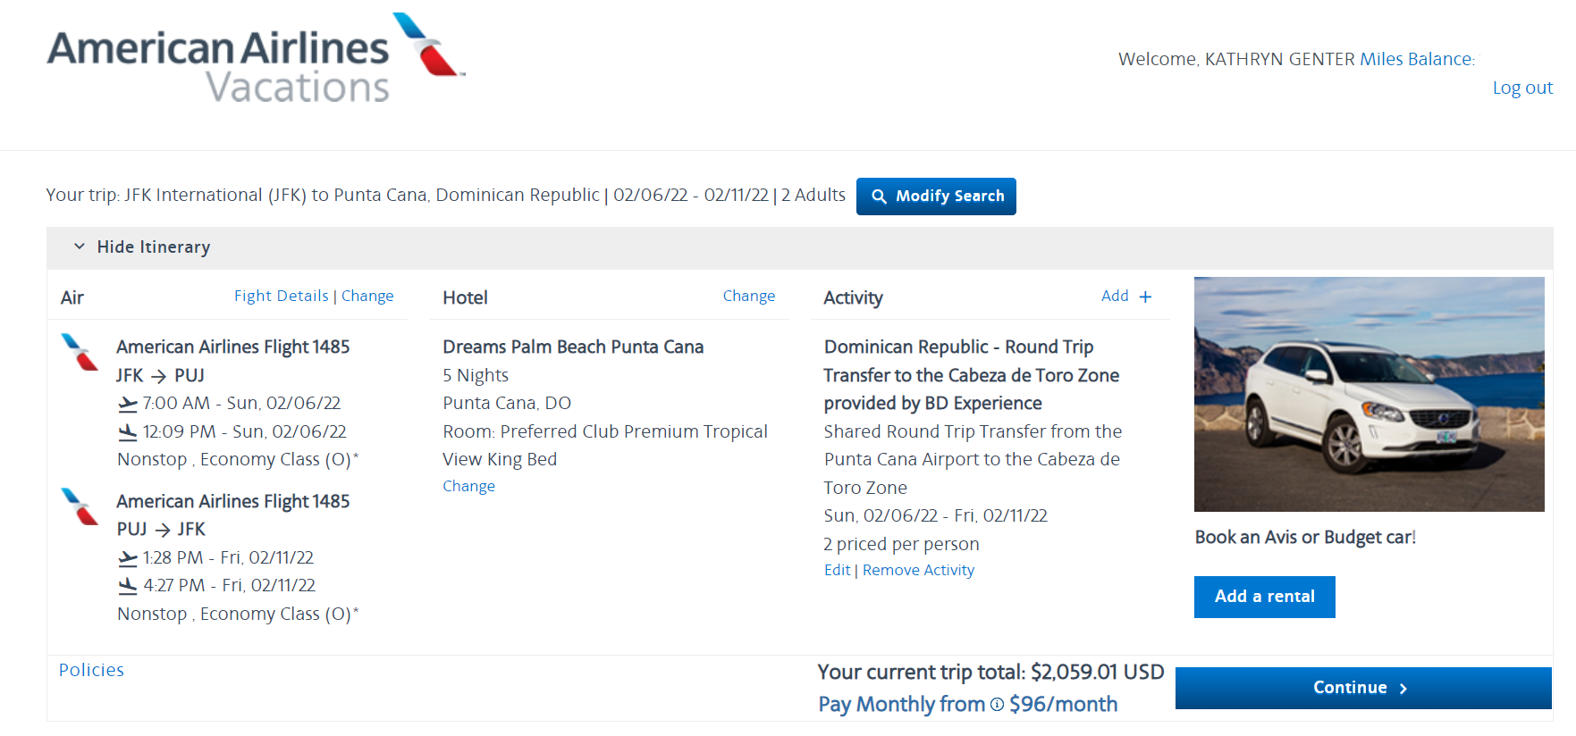
Task: Select the magnifier icon inside Modify Search
Action: pyautogui.click(x=881, y=196)
